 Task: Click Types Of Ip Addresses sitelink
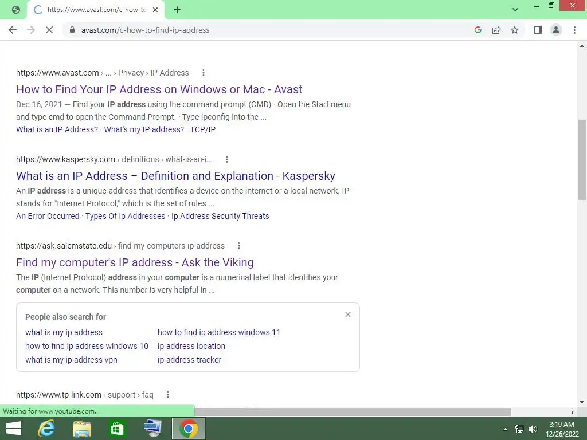coord(126,216)
